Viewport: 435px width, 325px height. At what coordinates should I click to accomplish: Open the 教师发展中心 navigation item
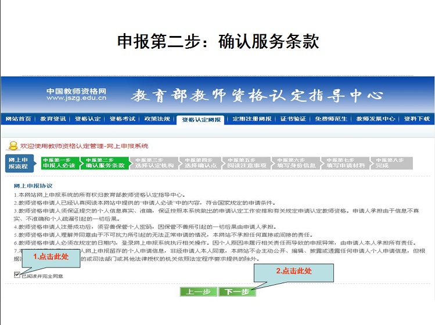(375, 119)
